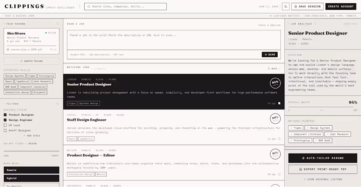Uncheck Design Engineer title
Viewport: 361px width, 187px height.
[x=5, y=120]
